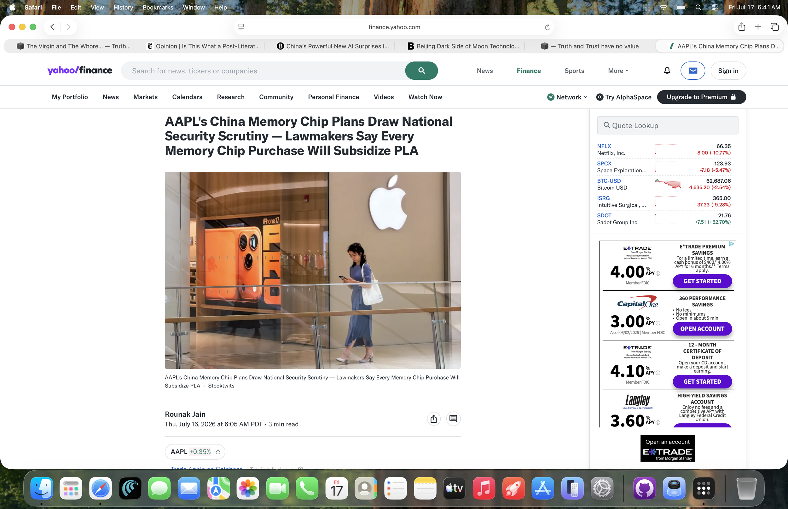This screenshot has height=509, width=788.
Task: Show Safari tab overview
Action: (x=774, y=27)
